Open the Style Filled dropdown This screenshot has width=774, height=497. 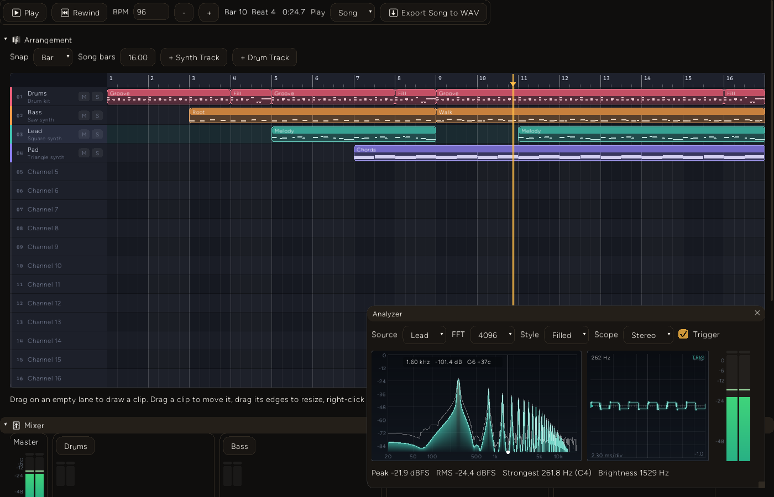click(567, 335)
